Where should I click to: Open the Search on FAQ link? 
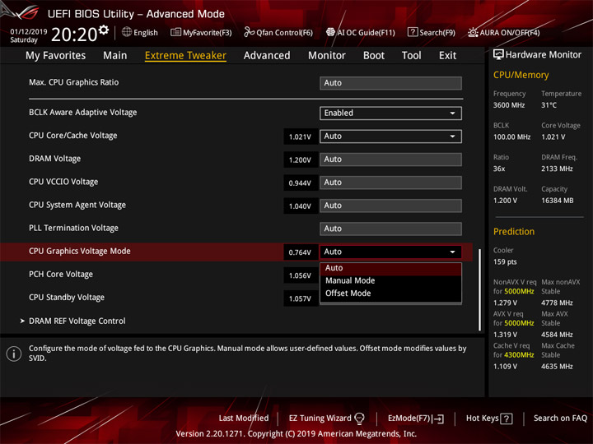[x=561, y=419]
